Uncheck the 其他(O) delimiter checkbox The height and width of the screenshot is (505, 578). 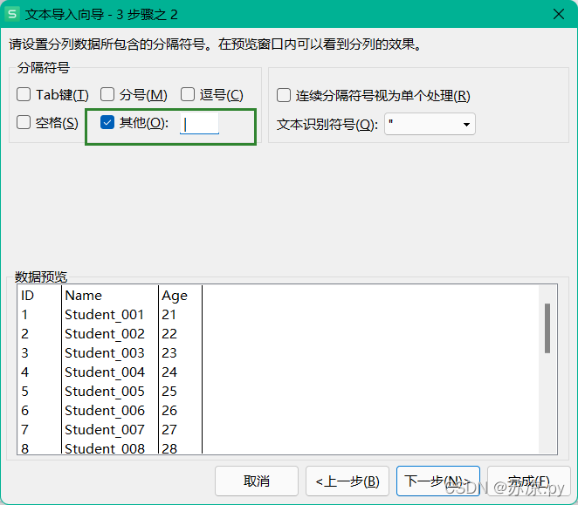click(x=107, y=122)
